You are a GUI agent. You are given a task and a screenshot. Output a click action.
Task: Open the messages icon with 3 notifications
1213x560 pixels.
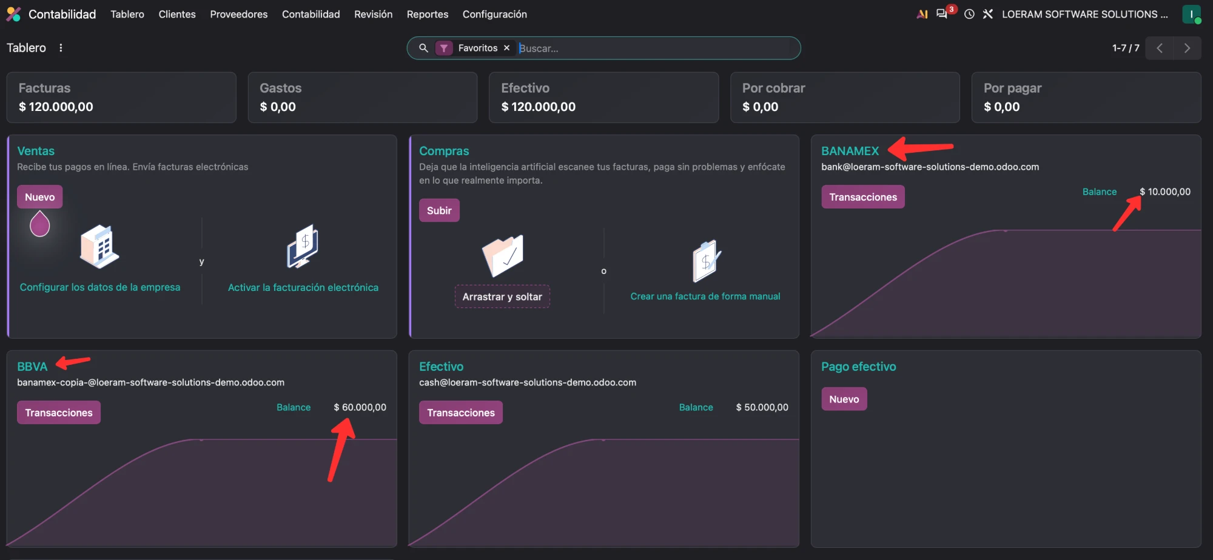coord(942,13)
